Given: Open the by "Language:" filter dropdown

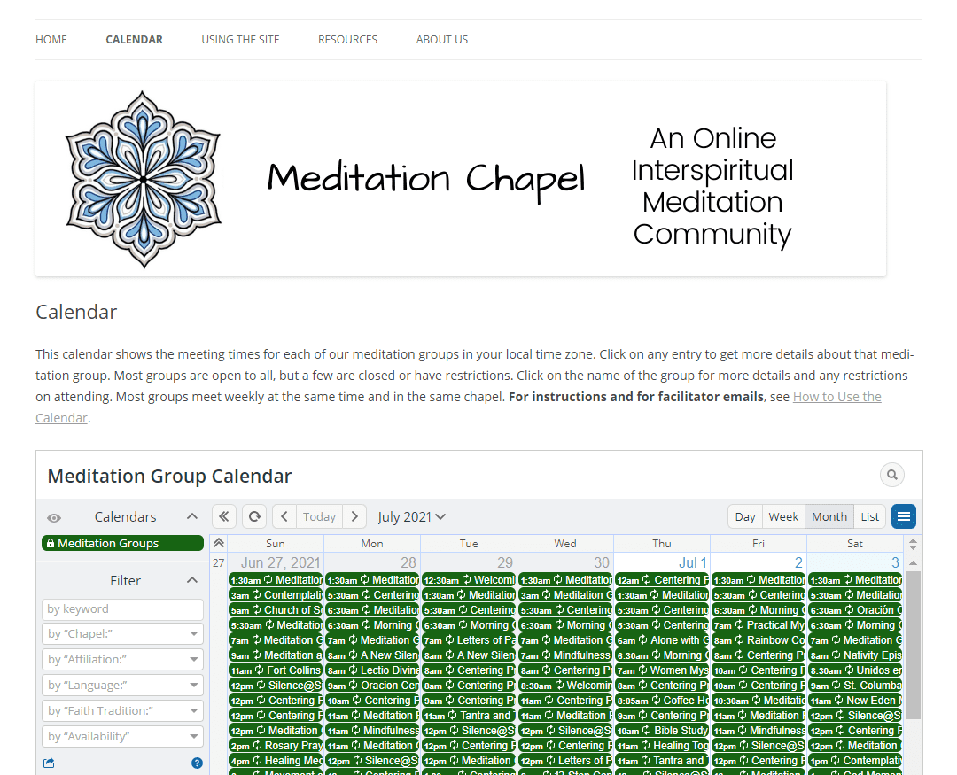Looking at the screenshot, I should [x=122, y=686].
